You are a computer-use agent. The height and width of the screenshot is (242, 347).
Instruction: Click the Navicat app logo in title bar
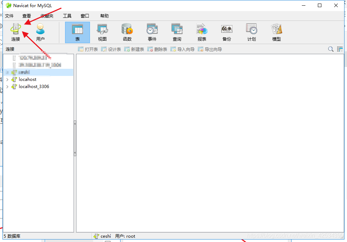(x=9, y=5)
